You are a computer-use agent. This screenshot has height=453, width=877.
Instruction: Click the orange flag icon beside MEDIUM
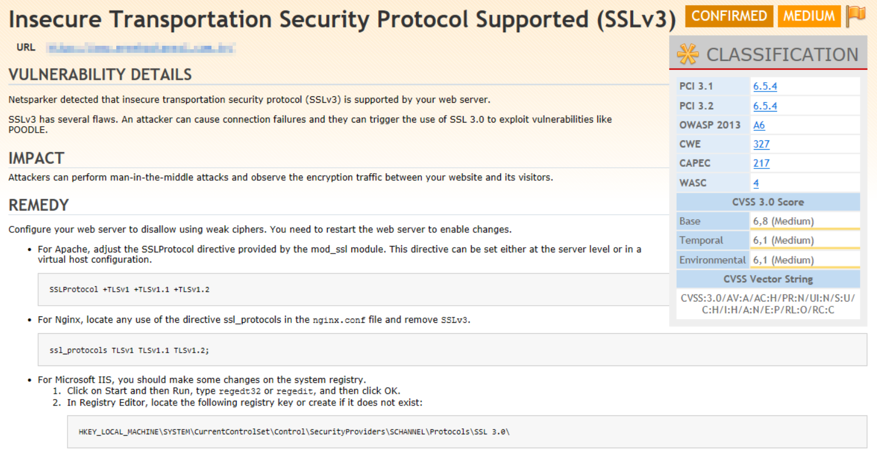[856, 15]
